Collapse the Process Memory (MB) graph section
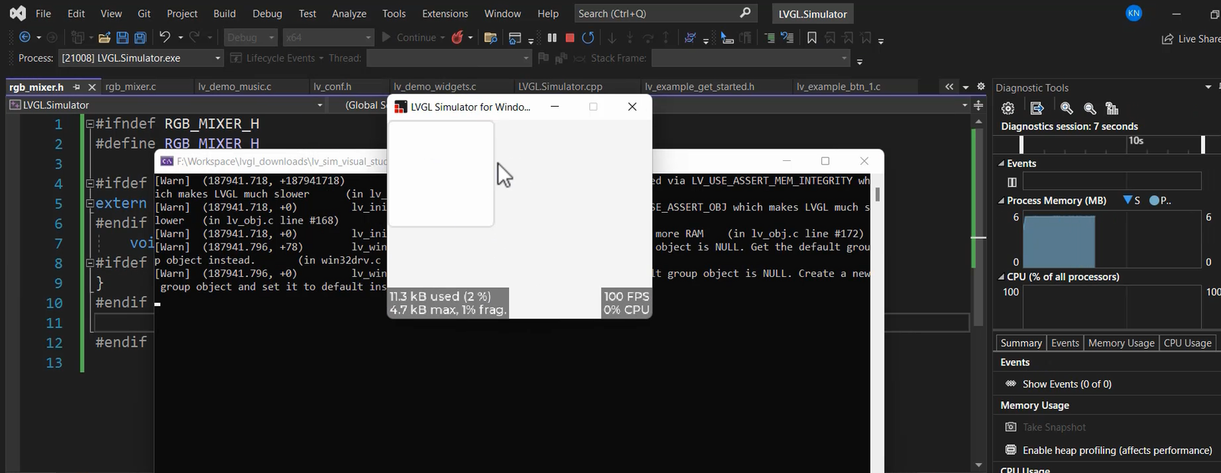The height and width of the screenshot is (473, 1221). pyautogui.click(x=1001, y=201)
